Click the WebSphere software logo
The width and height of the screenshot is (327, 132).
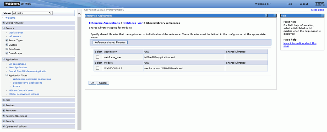coord(18,4)
